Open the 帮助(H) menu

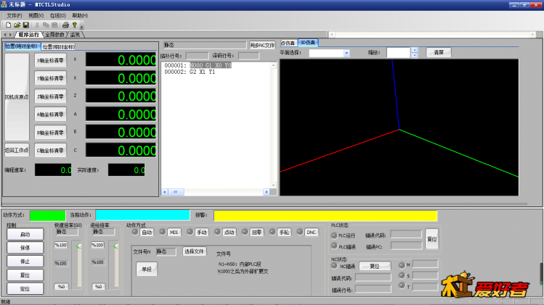(x=80, y=16)
